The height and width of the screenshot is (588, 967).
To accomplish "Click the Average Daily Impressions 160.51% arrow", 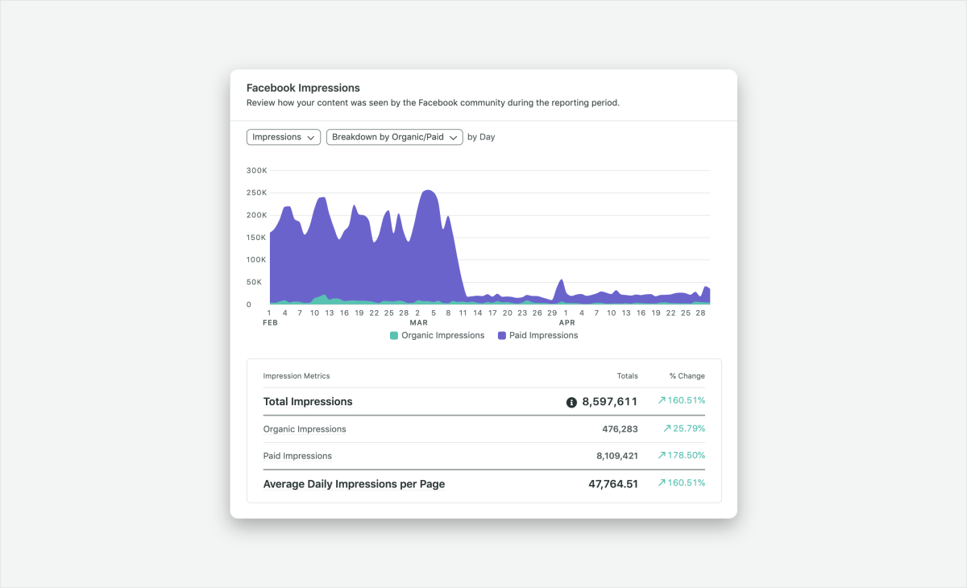I will click(662, 482).
